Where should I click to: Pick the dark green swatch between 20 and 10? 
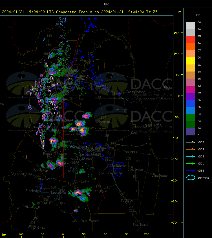(191, 124)
